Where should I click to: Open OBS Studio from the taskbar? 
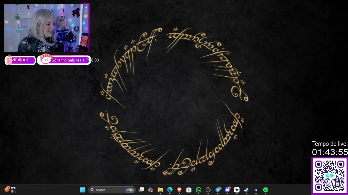coord(208,190)
